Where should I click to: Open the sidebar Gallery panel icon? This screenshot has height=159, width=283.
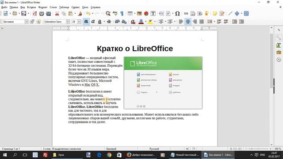279,53
